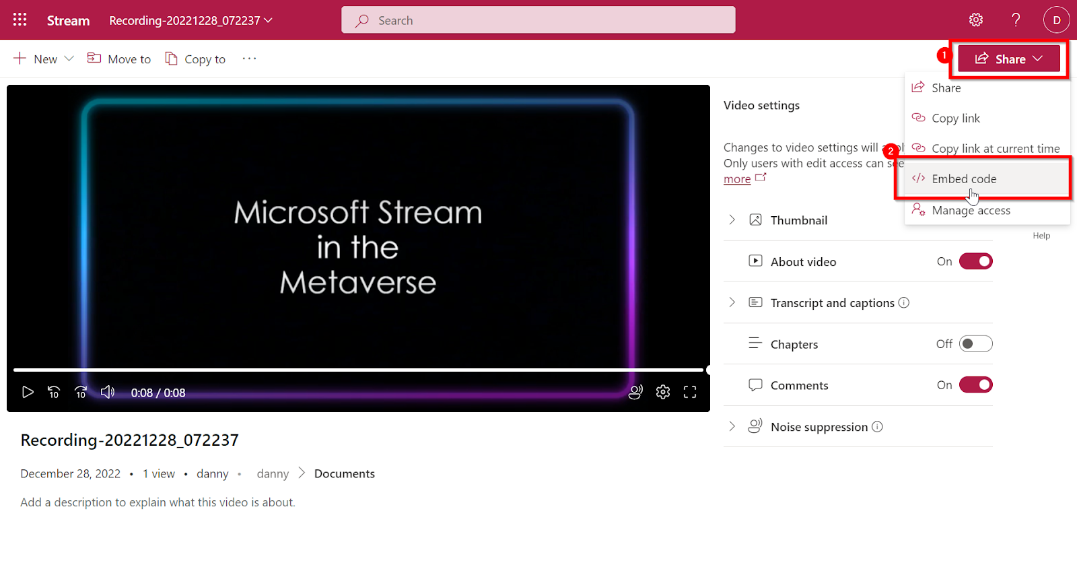Click the Thumbnail picture icon
Screen dimensions: 1077x571
tap(755, 220)
